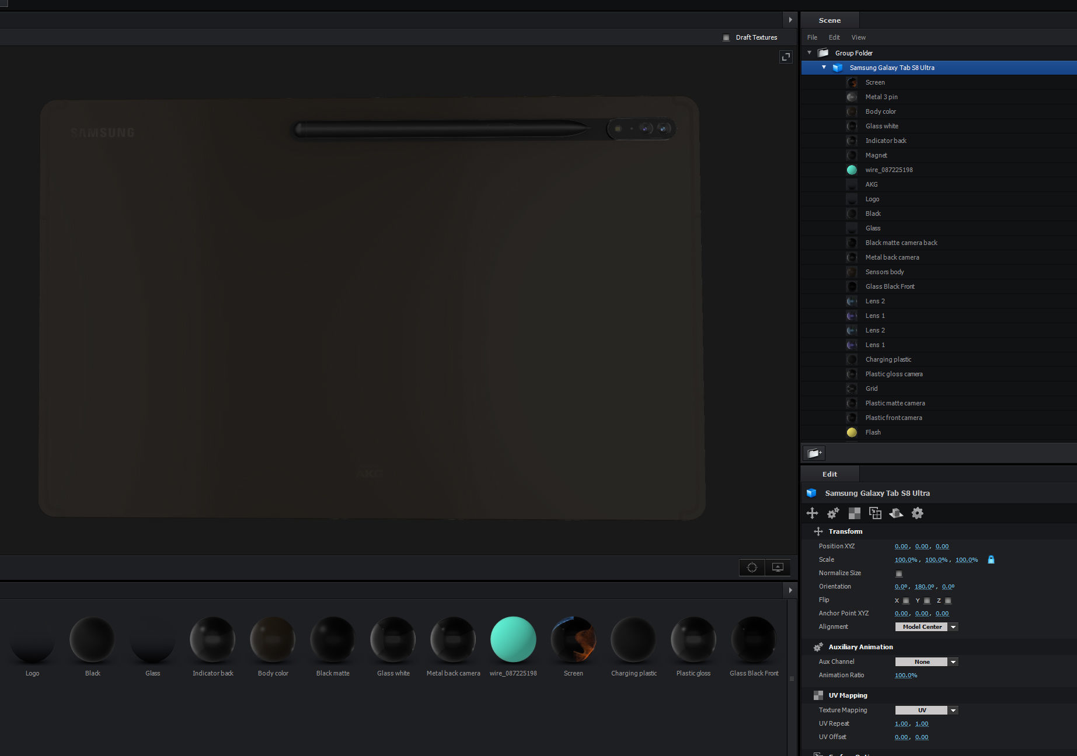Select the Charging plastic material thumbnail in browser
Screen dimensions: 1077x756
633,639
